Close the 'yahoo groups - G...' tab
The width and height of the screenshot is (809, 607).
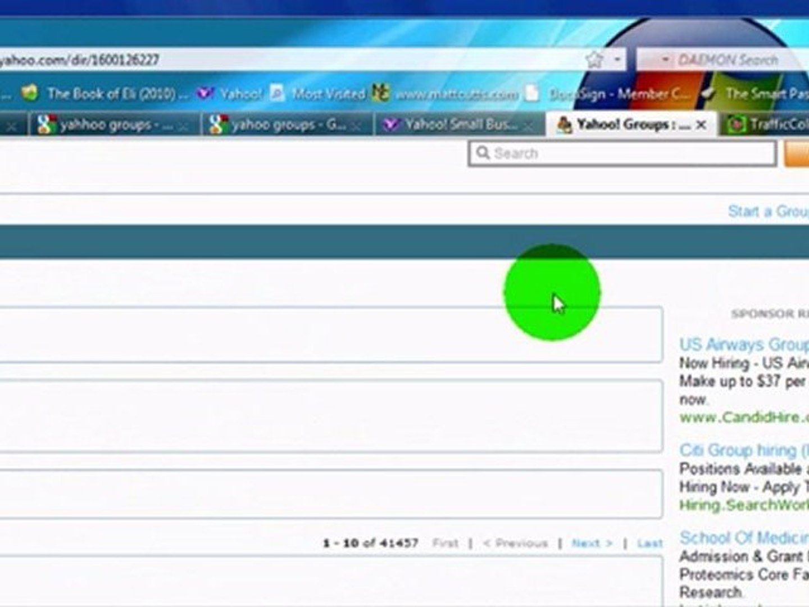pyautogui.click(x=355, y=126)
